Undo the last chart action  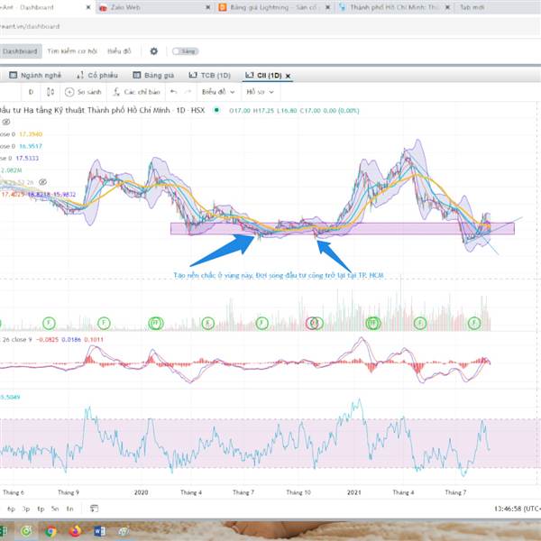[173, 92]
